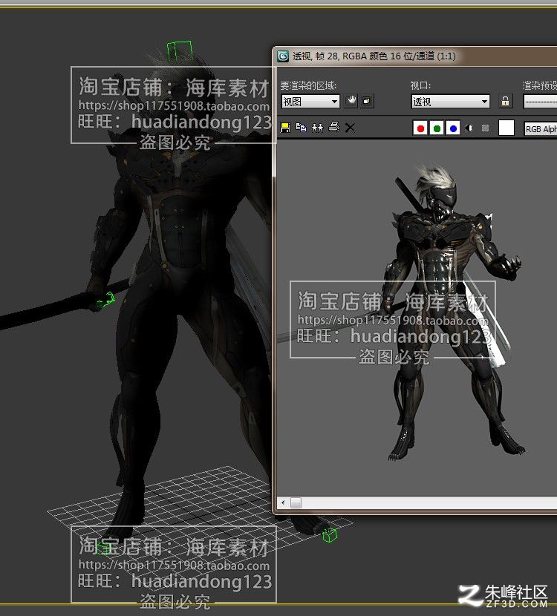Image resolution: width=557 pixels, height=616 pixels.
Task: Open the viewport dropdown showing 透视
Action: coord(450,102)
